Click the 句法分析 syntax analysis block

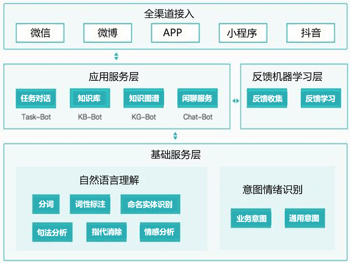coord(52,232)
